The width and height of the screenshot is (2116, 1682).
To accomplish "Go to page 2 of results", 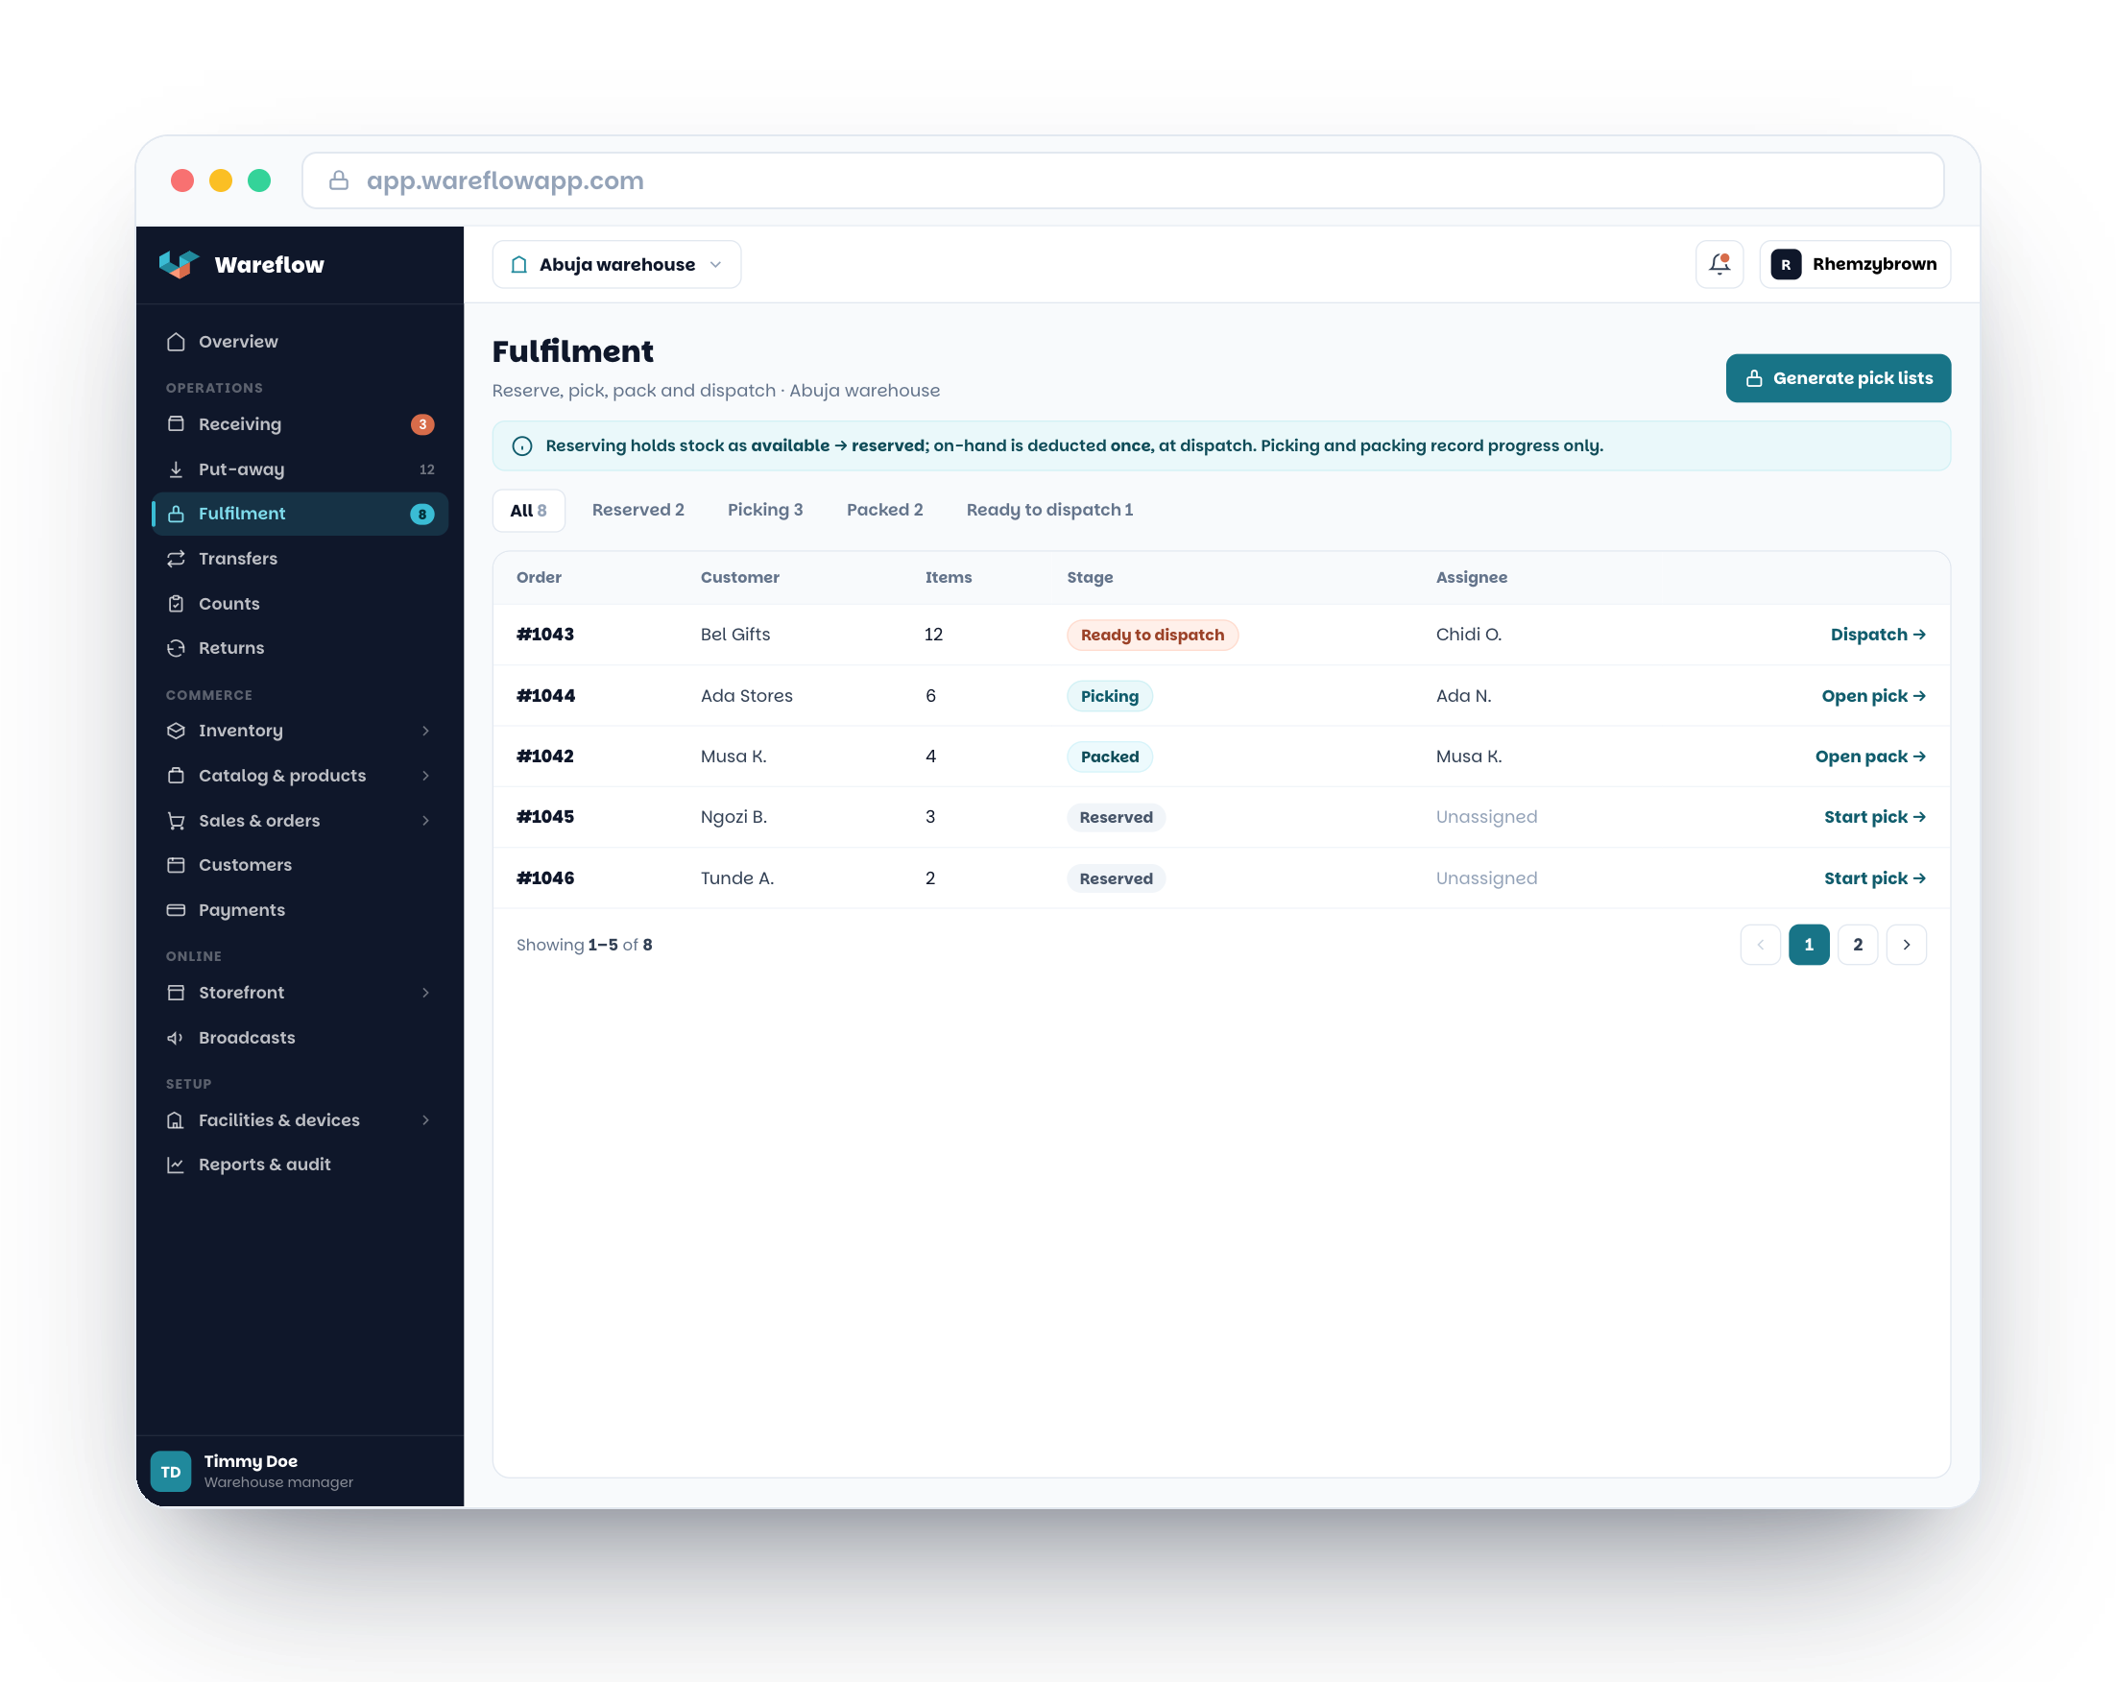I will click(1857, 945).
